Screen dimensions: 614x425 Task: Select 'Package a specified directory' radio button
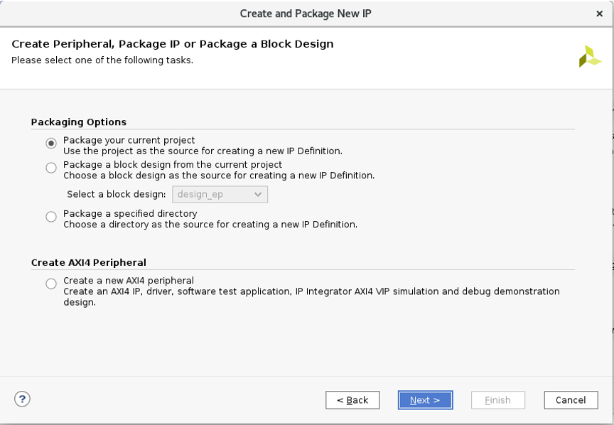pos(51,217)
